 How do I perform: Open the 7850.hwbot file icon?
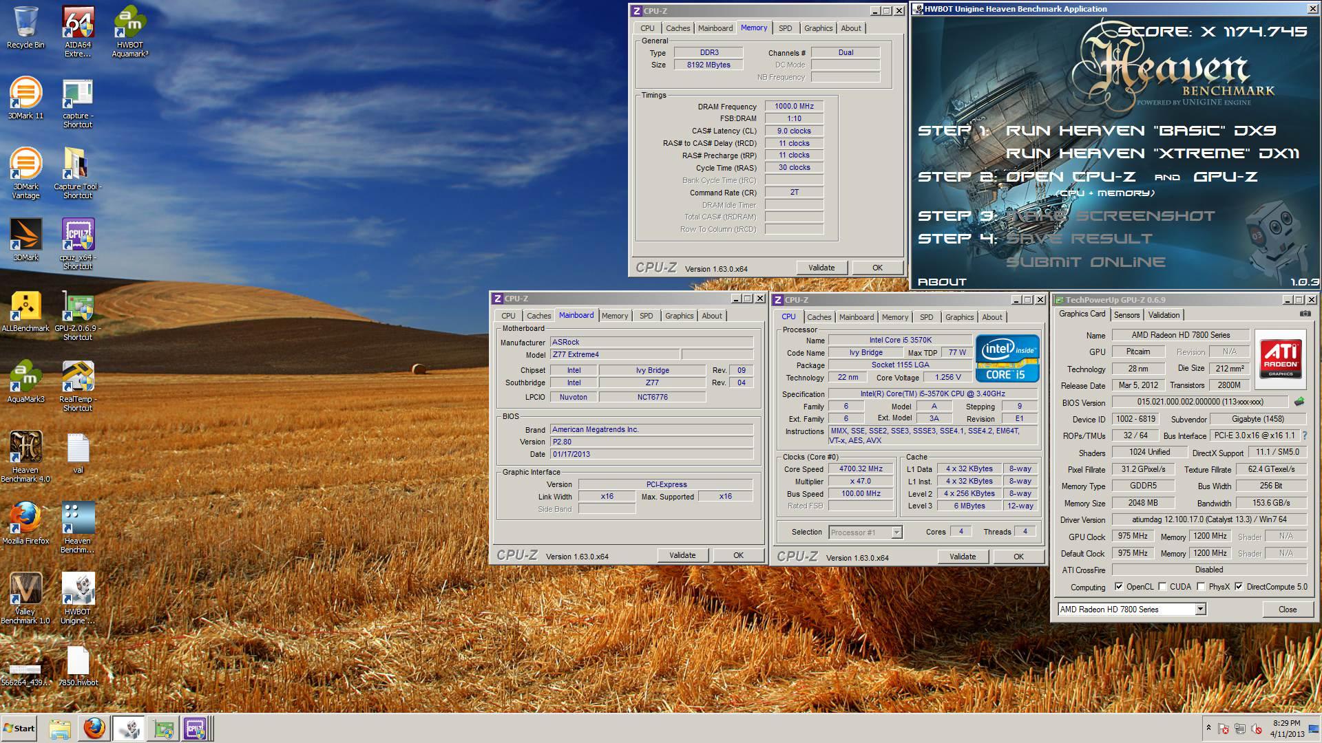click(x=78, y=666)
